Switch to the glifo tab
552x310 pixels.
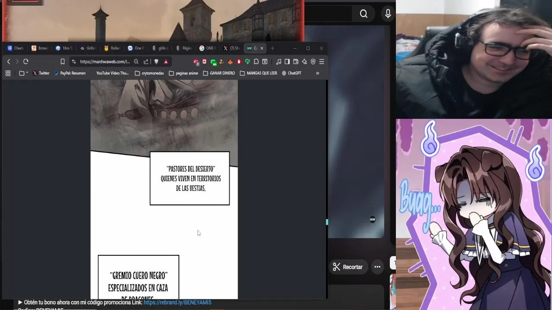click(160, 48)
